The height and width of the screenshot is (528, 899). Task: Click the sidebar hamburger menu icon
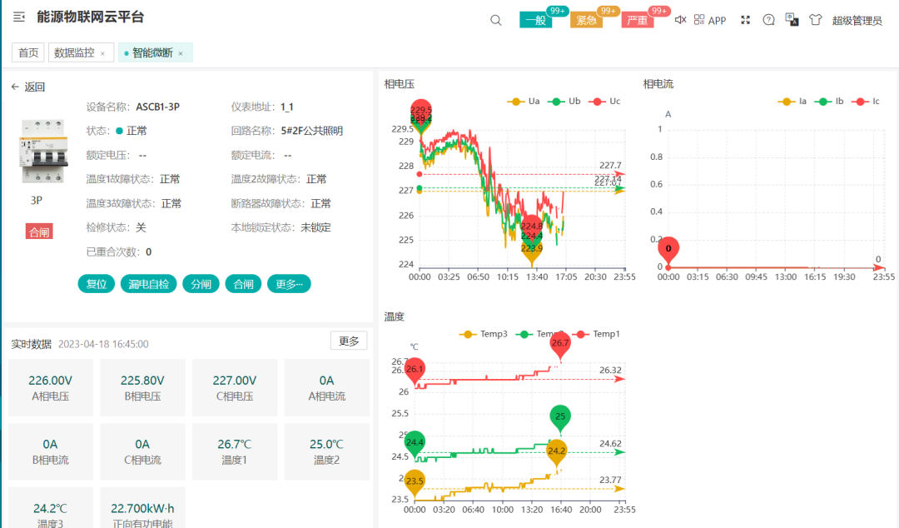pyautogui.click(x=18, y=17)
